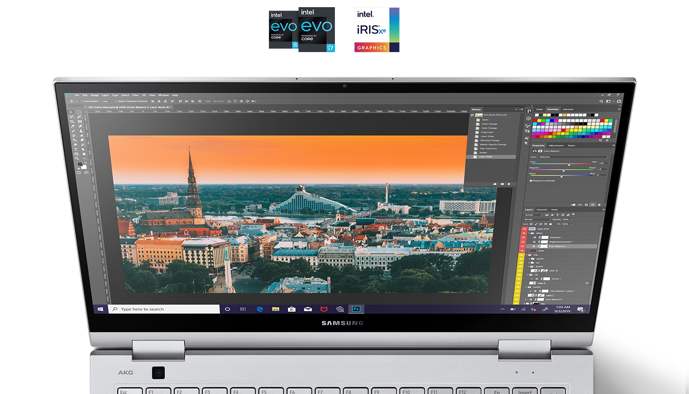Toggle the Auto-Select checkbox

pyautogui.click(x=82, y=101)
